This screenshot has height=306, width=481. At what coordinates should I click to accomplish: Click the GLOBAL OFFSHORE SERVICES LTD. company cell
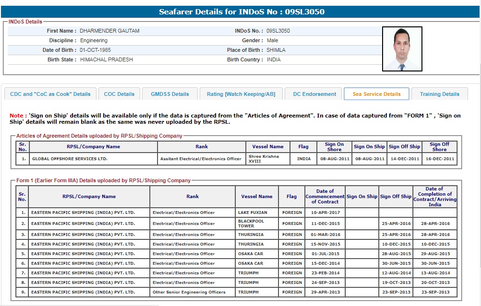pyautogui.click(x=70, y=159)
